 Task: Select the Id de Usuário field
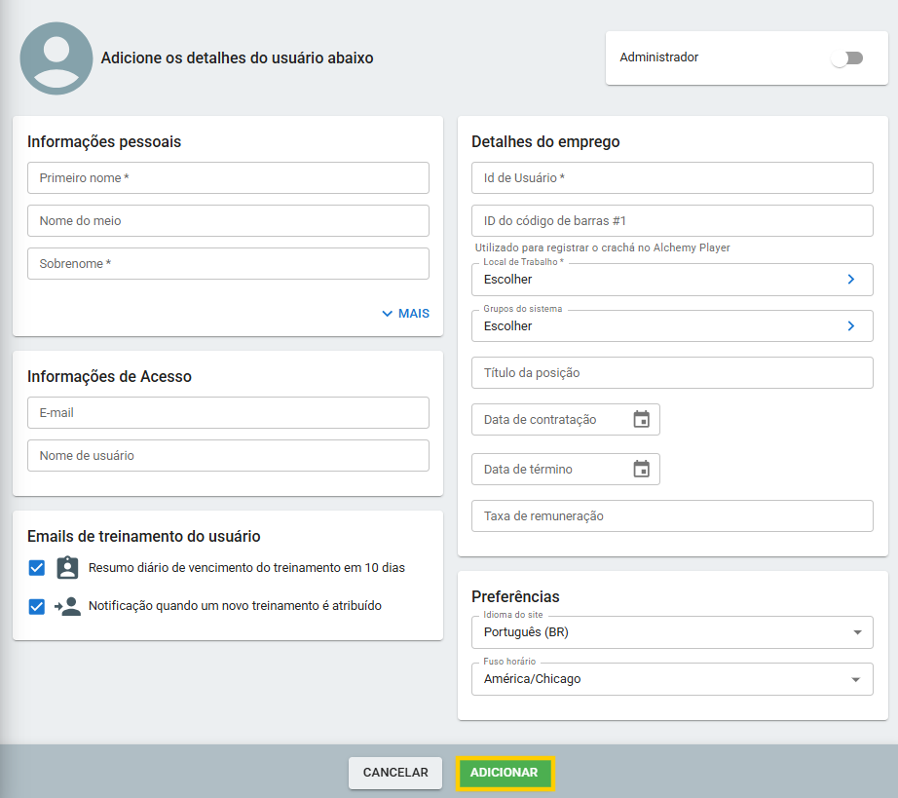point(672,178)
